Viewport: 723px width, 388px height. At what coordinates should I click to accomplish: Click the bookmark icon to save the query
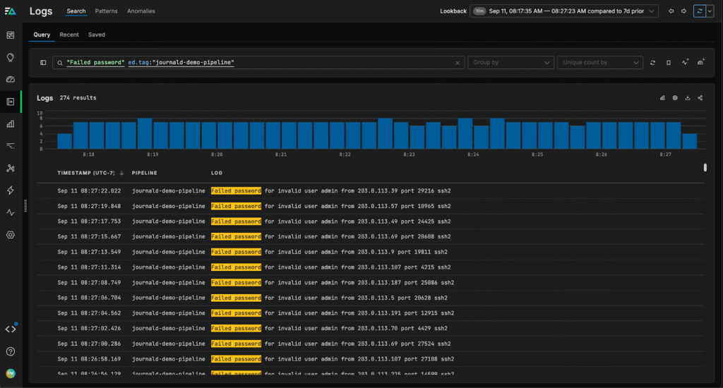coord(669,63)
